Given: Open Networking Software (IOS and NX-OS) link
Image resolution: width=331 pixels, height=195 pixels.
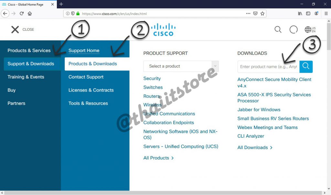Looking at the screenshot, I should (x=180, y=135).
